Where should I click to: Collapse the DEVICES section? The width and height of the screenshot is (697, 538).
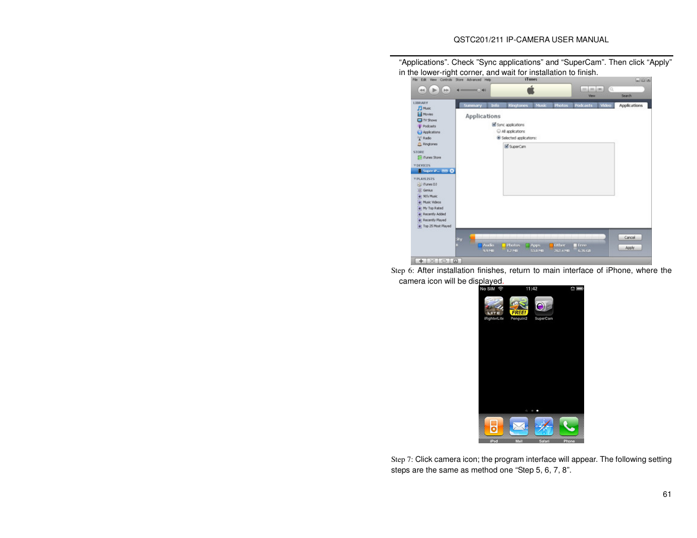[x=415, y=166]
